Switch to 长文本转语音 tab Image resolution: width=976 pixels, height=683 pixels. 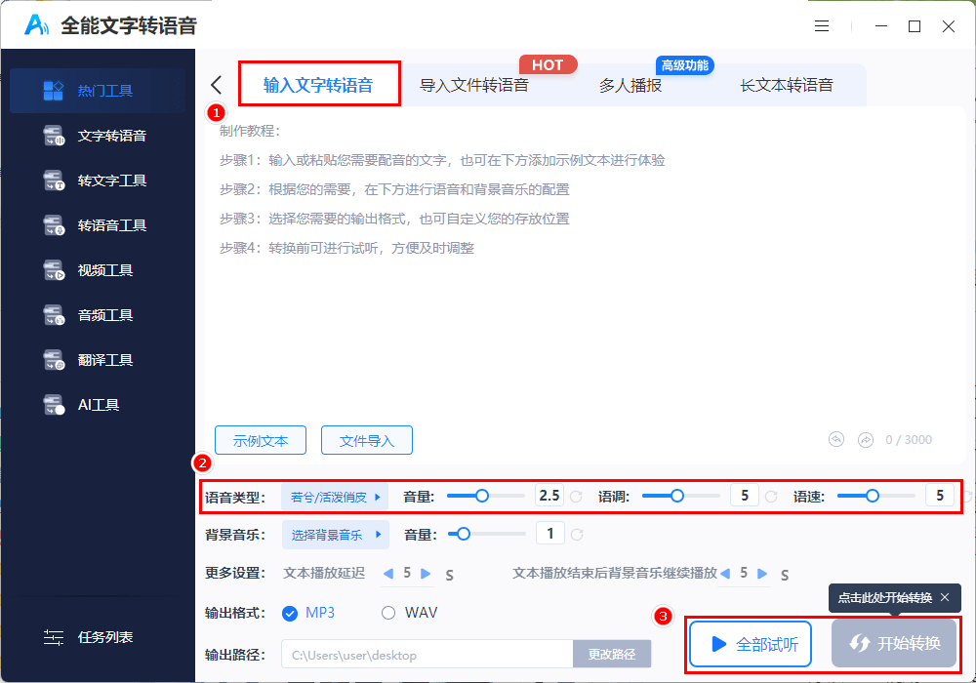pos(786,85)
